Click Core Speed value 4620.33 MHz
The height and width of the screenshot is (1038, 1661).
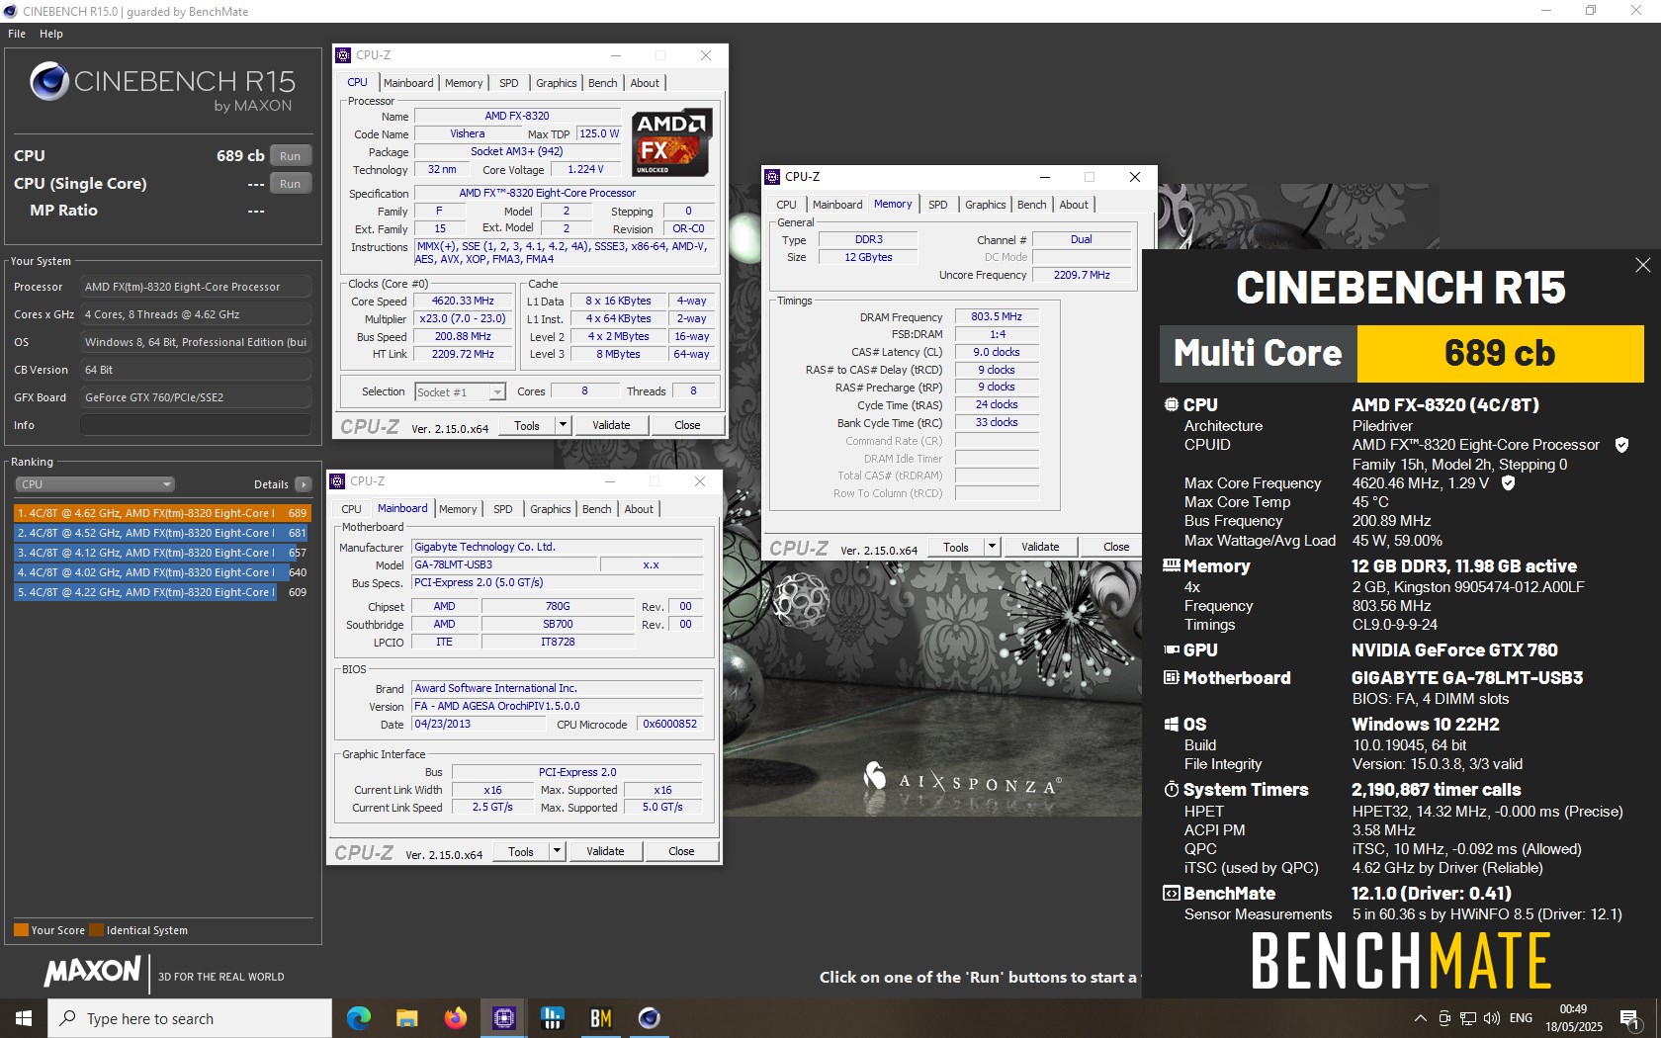point(463,302)
